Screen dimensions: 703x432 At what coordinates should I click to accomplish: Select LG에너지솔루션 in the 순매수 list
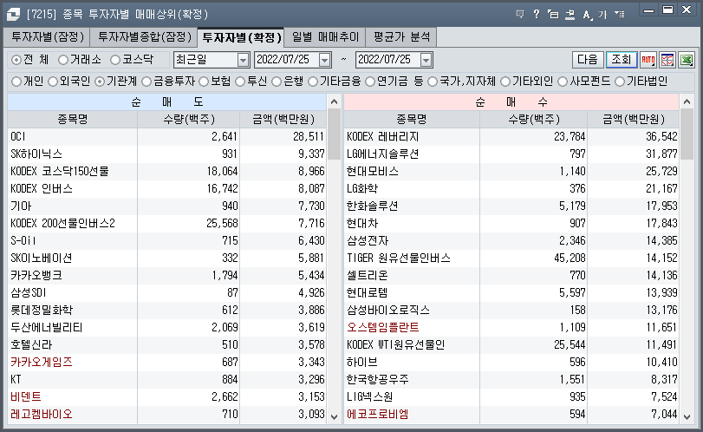click(x=383, y=154)
